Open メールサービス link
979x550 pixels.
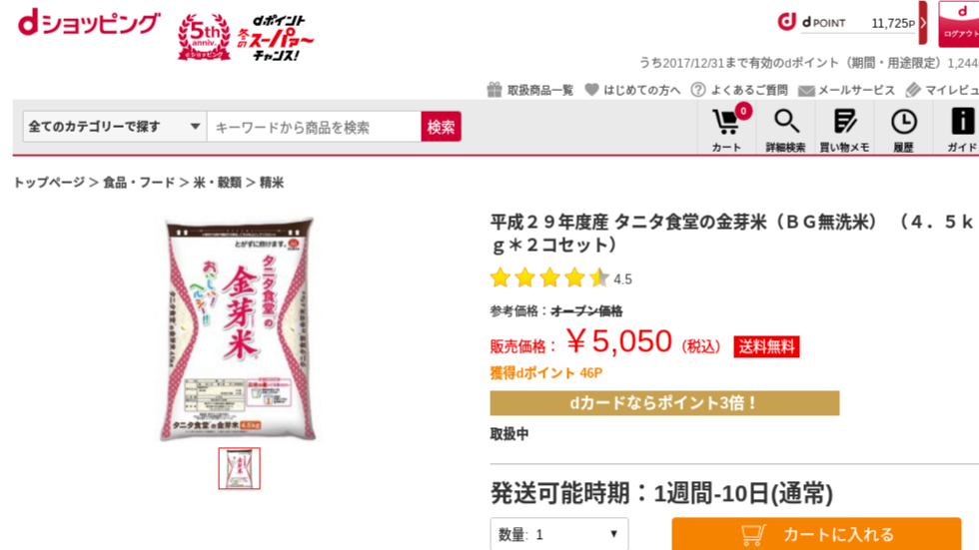click(x=847, y=90)
